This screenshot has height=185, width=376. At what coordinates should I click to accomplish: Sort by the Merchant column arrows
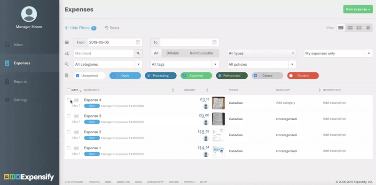173,90
